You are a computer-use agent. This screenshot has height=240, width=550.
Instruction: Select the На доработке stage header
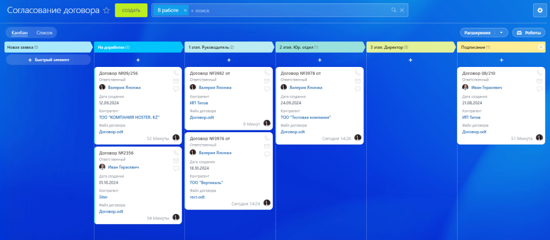(x=139, y=47)
